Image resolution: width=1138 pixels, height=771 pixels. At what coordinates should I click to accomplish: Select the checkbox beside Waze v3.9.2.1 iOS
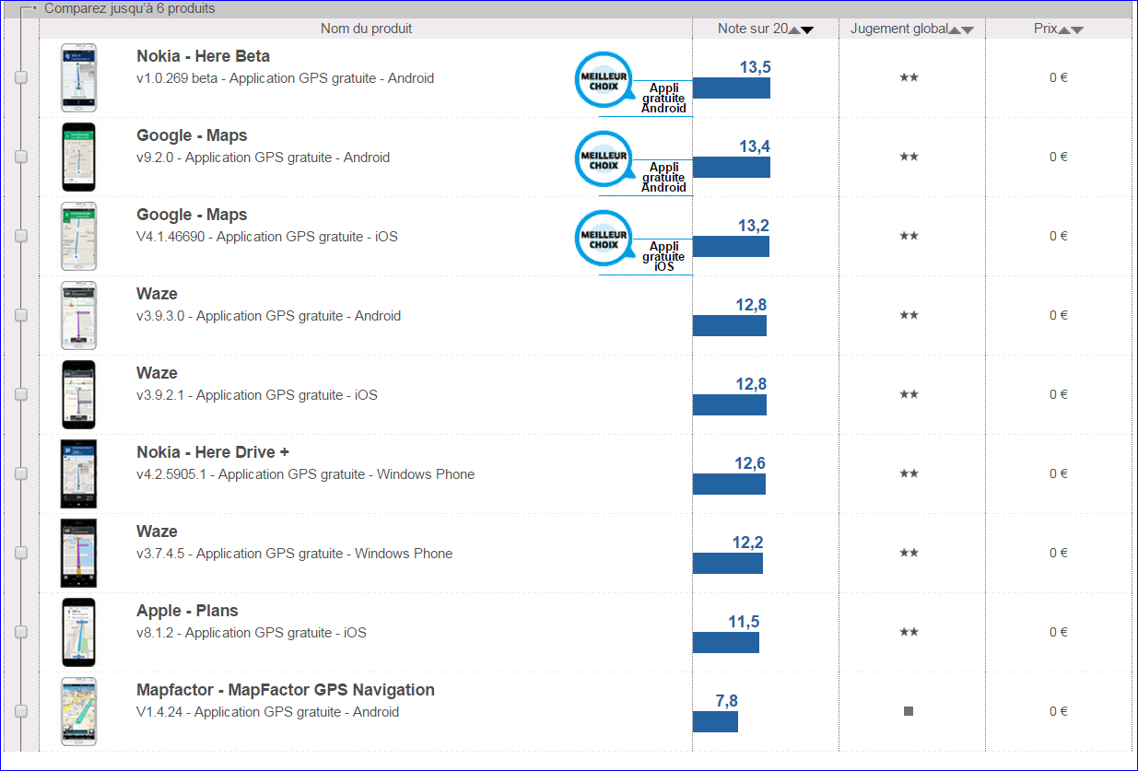pyautogui.click(x=21, y=395)
